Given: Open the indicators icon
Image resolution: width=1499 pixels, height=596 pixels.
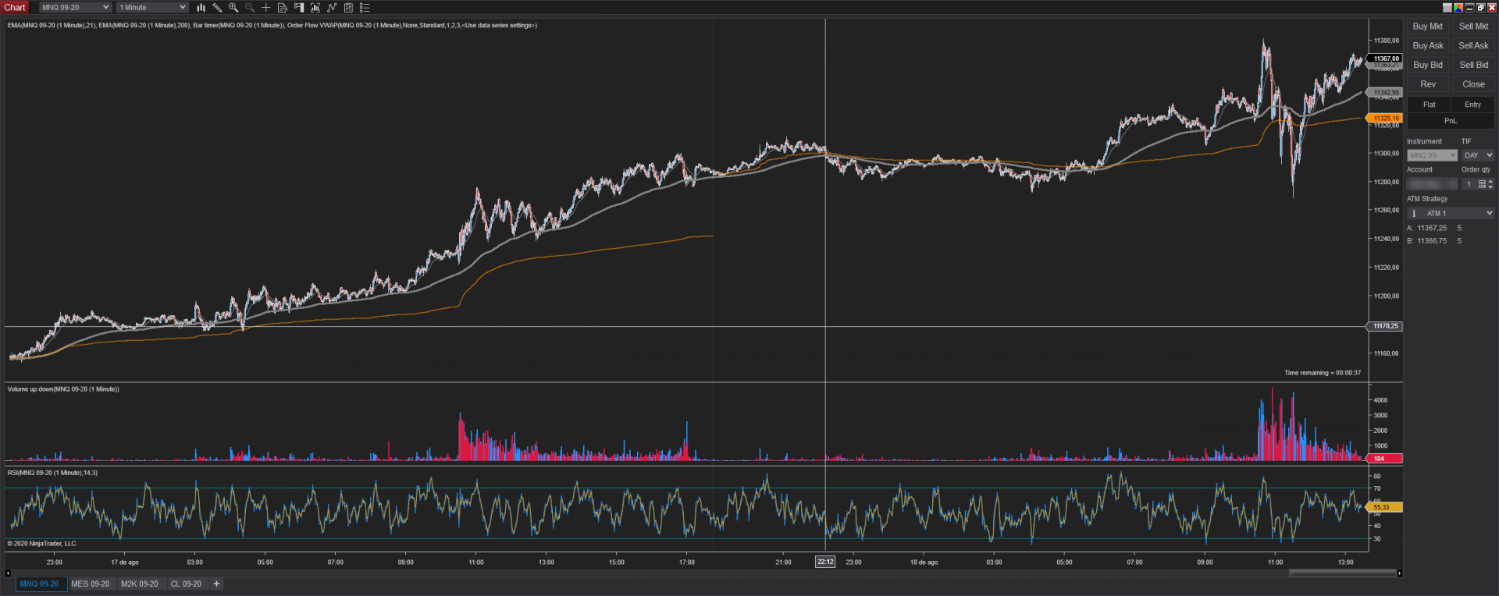Looking at the screenshot, I should coord(332,8).
